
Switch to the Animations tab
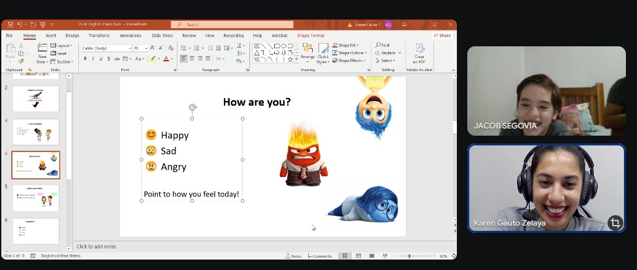pyautogui.click(x=131, y=36)
